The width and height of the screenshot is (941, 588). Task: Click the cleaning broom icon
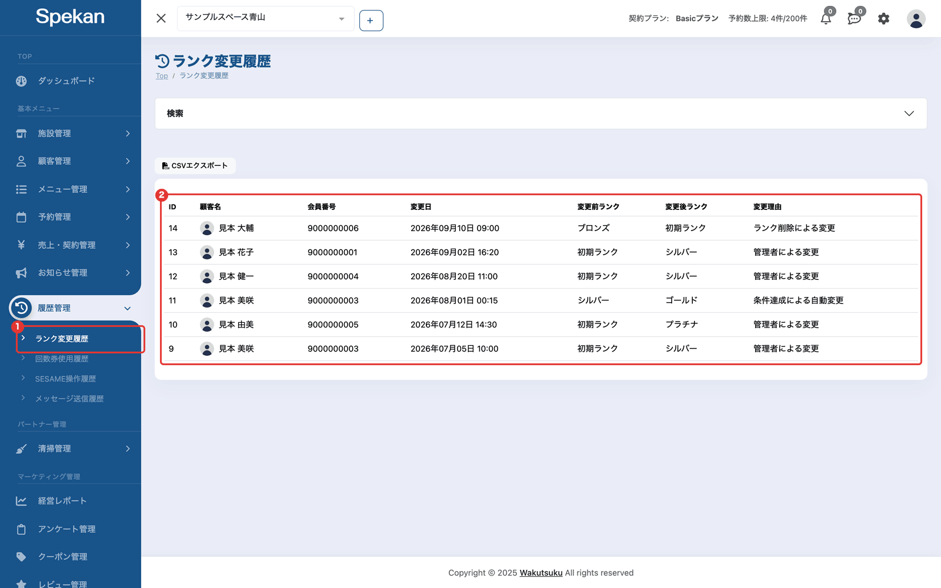coord(21,449)
